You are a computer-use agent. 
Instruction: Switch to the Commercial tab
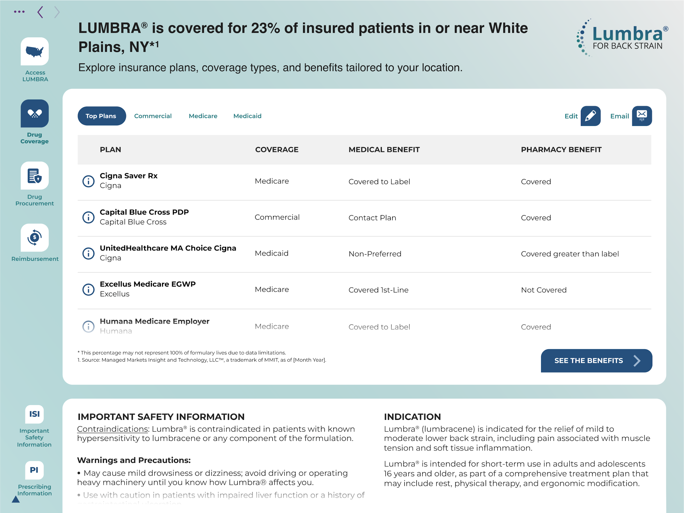click(x=153, y=116)
